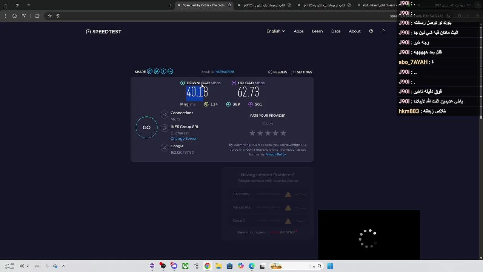Rate provider with the first star
Screen dimensions: 483x272
(252, 133)
